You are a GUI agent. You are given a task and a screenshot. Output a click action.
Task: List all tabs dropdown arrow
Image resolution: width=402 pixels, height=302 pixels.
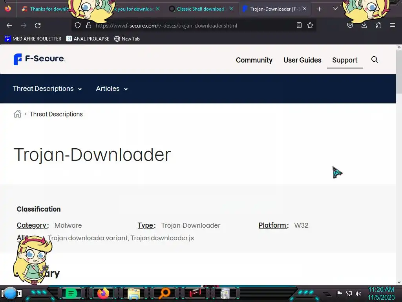pyautogui.click(x=335, y=9)
